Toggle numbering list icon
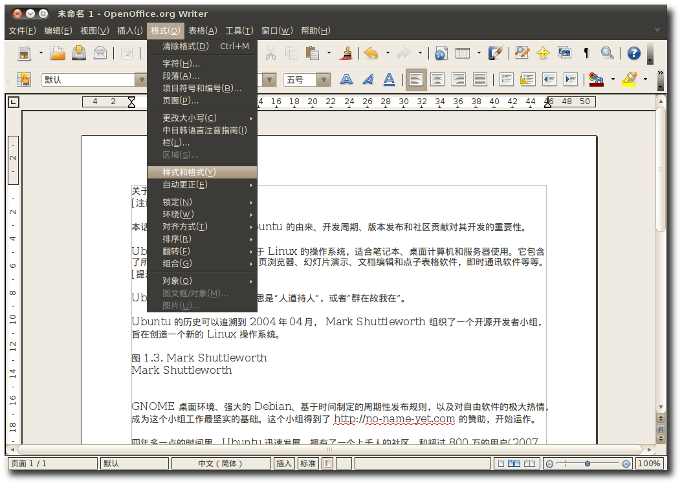 click(506, 80)
